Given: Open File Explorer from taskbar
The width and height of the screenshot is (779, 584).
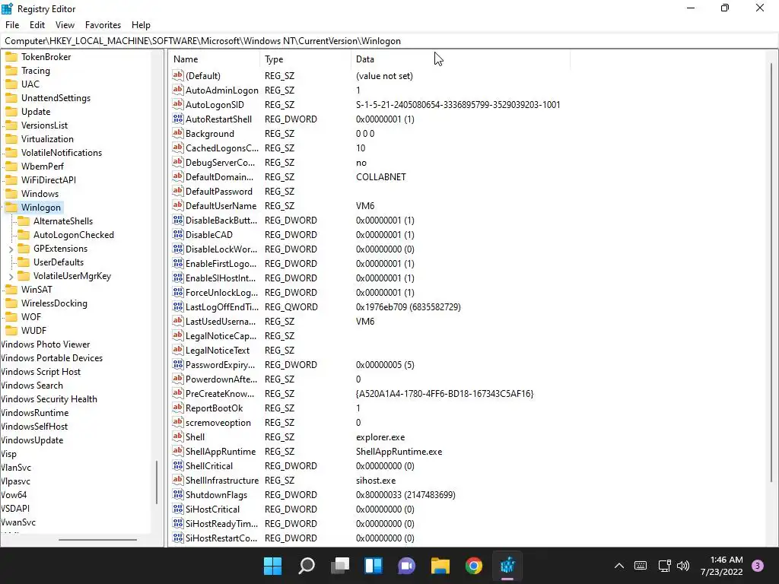Looking at the screenshot, I should click(x=440, y=566).
